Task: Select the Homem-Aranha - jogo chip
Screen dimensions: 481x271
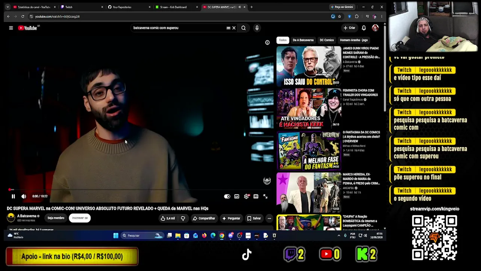Action: click(x=354, y=40)
